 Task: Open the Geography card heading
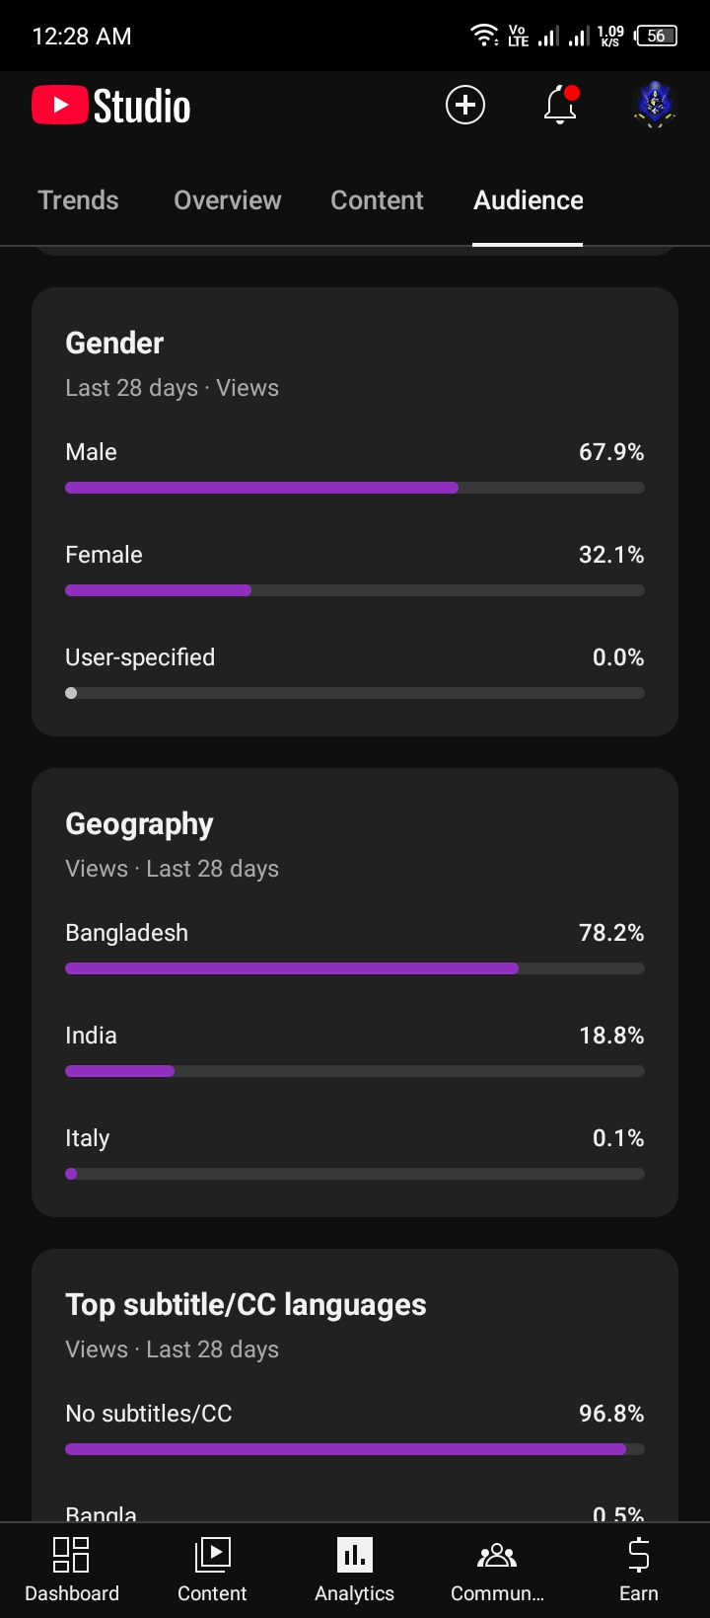tap(139, 824)
